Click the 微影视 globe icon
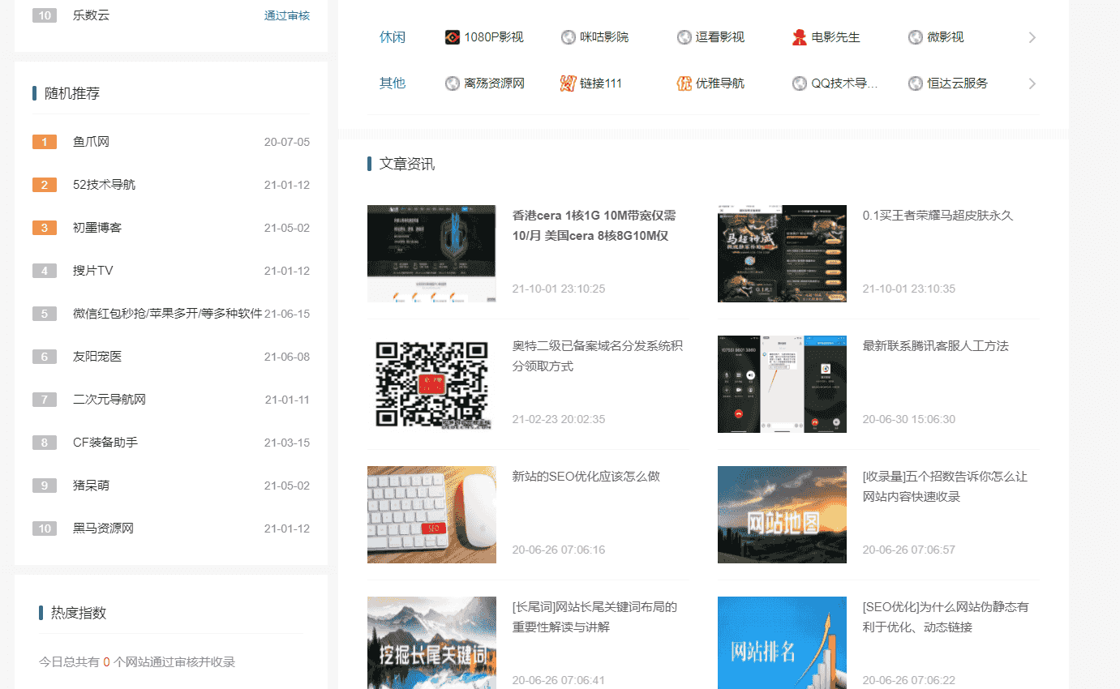Image resolution: width=1120 pixels, height=689 pixels. click(x=916, y=37)
